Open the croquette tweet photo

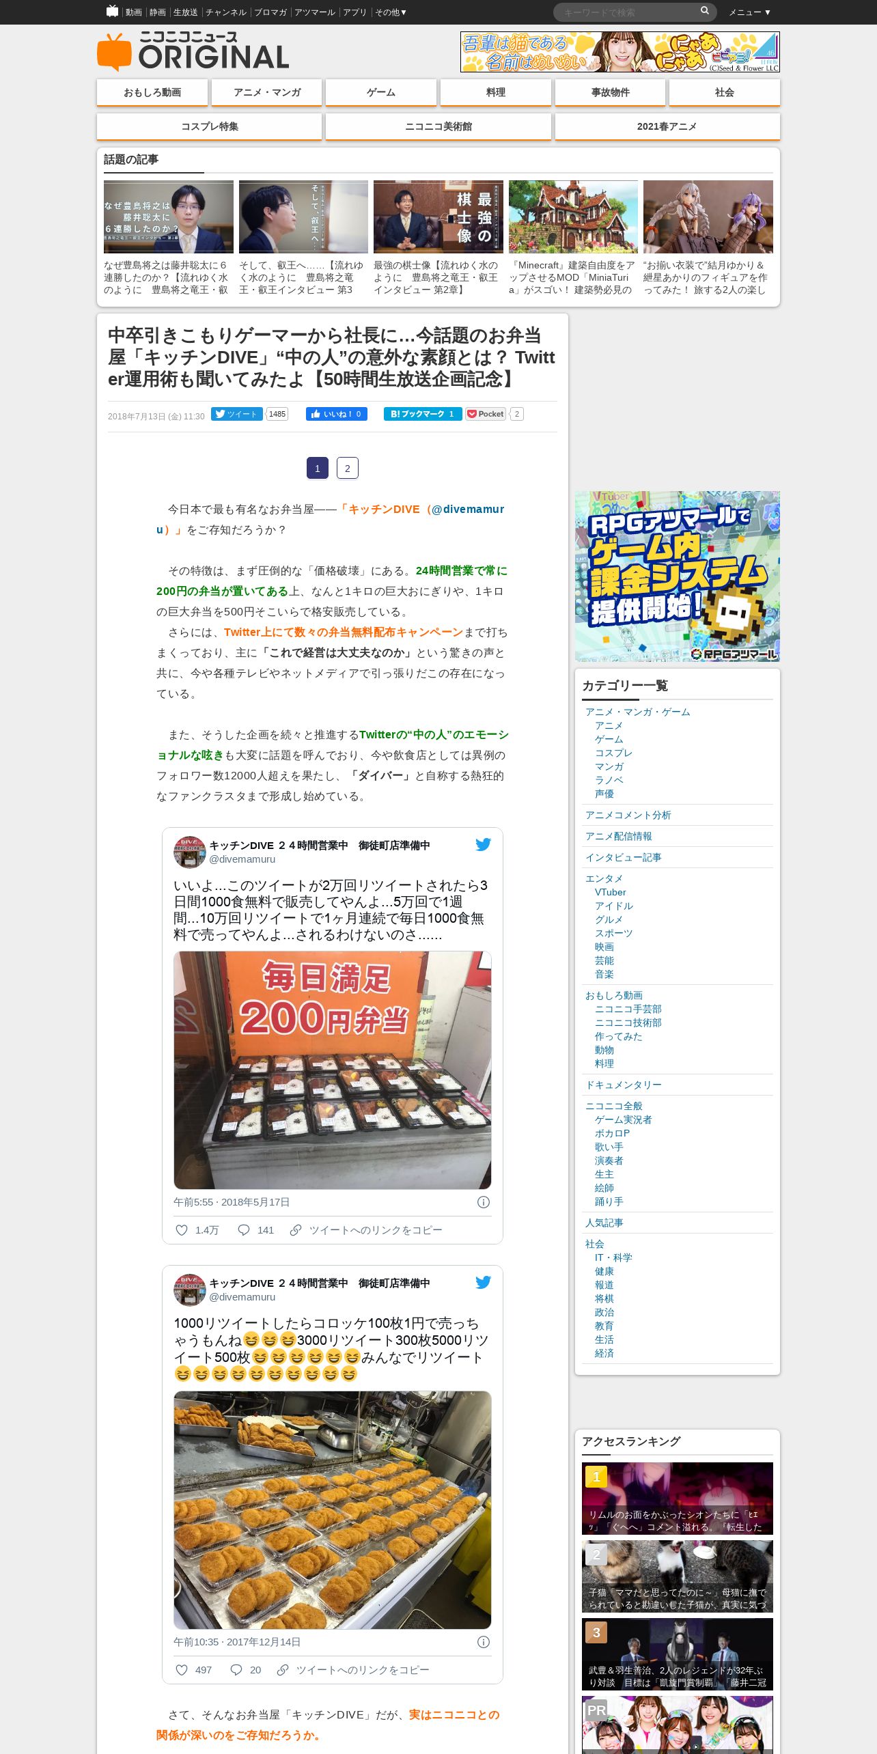pos(332,1509)
